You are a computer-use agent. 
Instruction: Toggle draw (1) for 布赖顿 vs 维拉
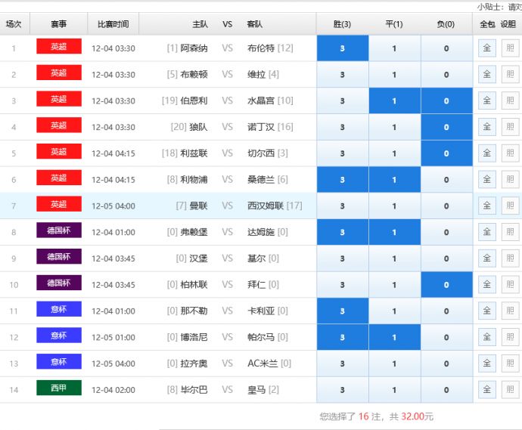[394, 75]
